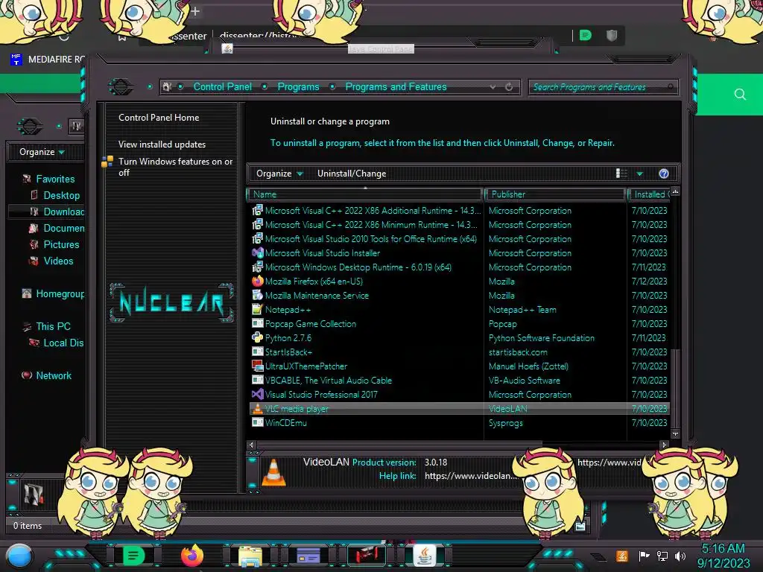Click the Visual Studio Professional 2017 icon

(x=257, y=395)
